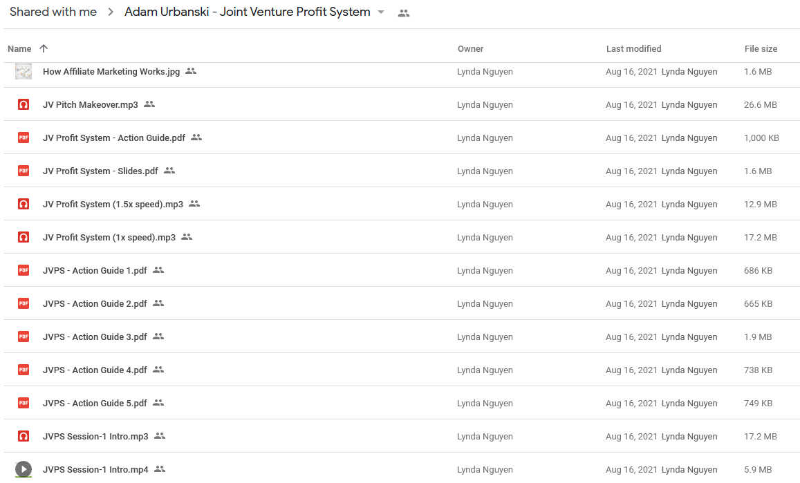This screenshot has height=483, width=800.
Task: Select JVPS - Action Guide 1.pdf name
Action: [95, 270]
